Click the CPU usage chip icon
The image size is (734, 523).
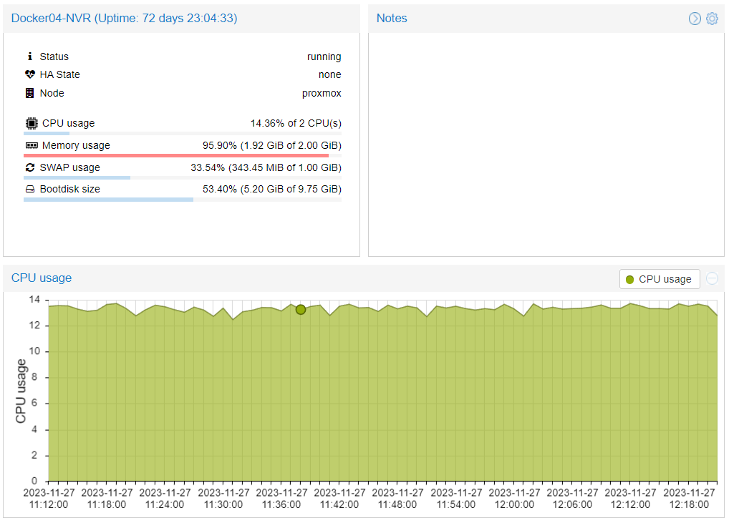pos(32,123)
